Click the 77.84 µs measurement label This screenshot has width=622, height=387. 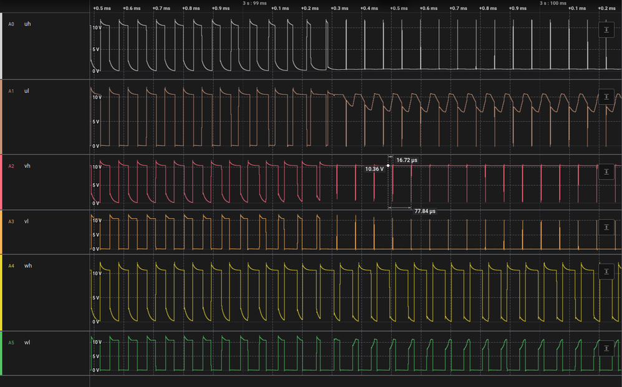[x=425, y=211]
